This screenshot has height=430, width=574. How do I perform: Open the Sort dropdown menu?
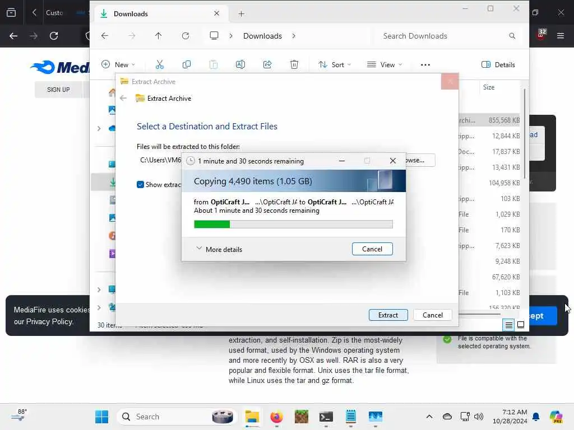pos(335,65)
